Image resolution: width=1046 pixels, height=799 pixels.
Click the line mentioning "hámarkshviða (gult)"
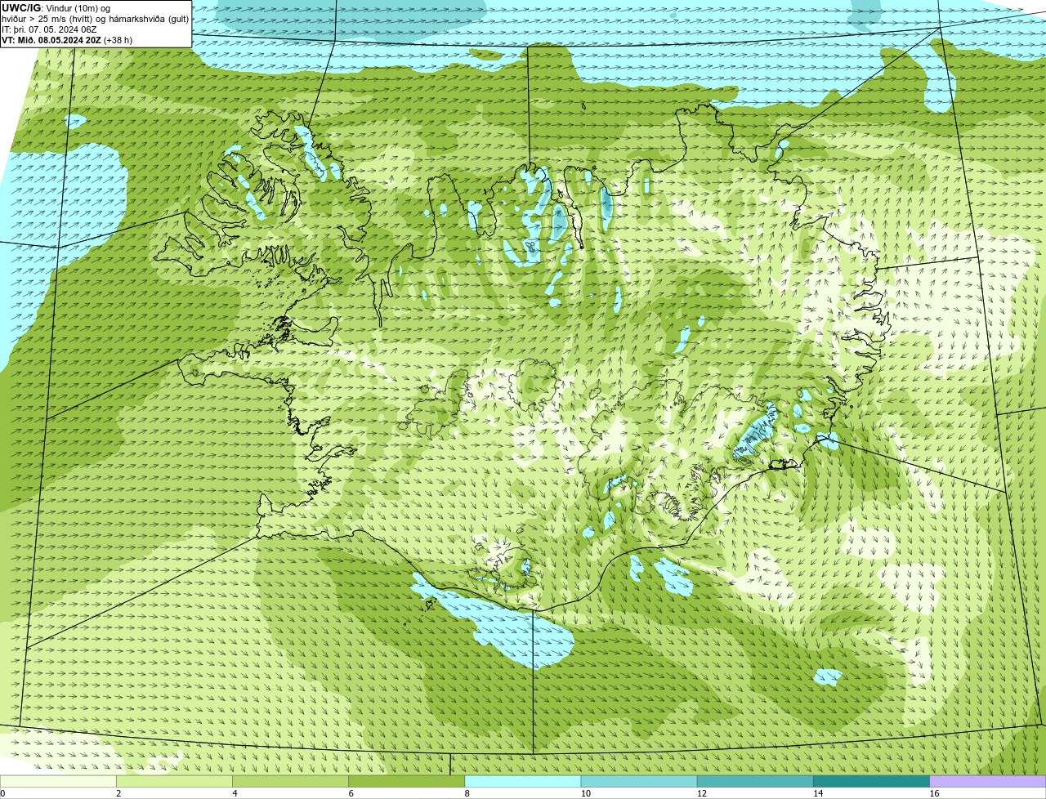pyautogui.click(x=96, y=19)
